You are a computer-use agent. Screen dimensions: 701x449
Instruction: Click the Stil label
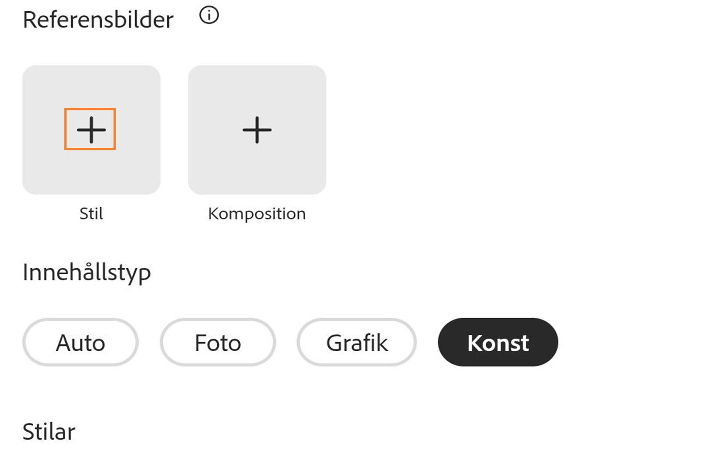pos(91,213)
